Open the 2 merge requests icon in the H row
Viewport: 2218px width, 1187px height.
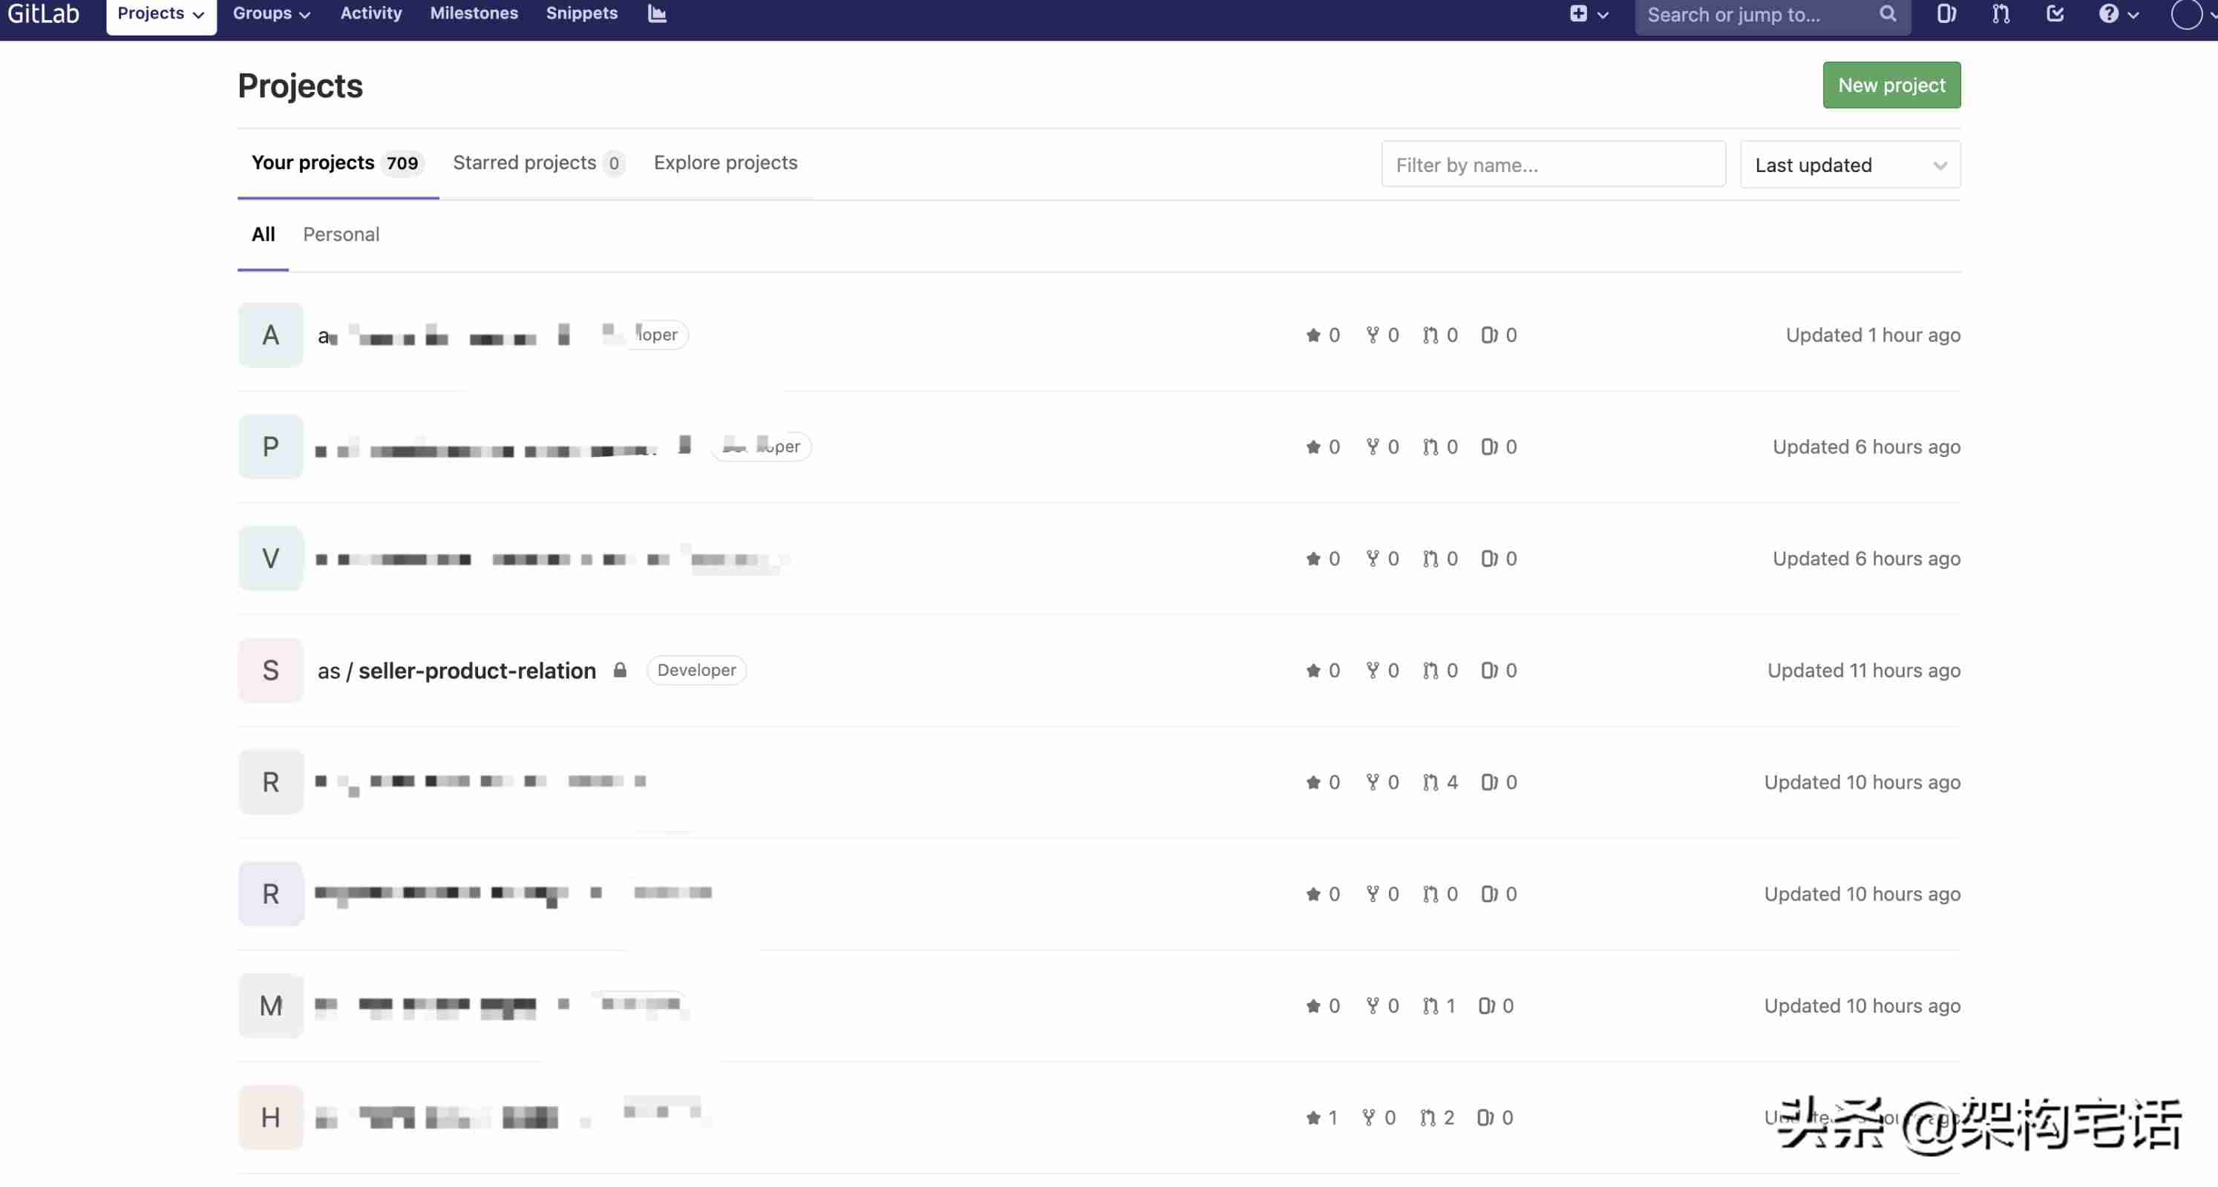(x=1427, y=1117)
